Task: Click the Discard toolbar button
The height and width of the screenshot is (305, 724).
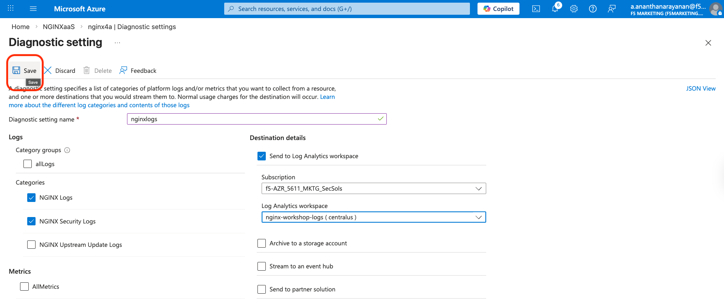Action: click(x=60, y=71)
